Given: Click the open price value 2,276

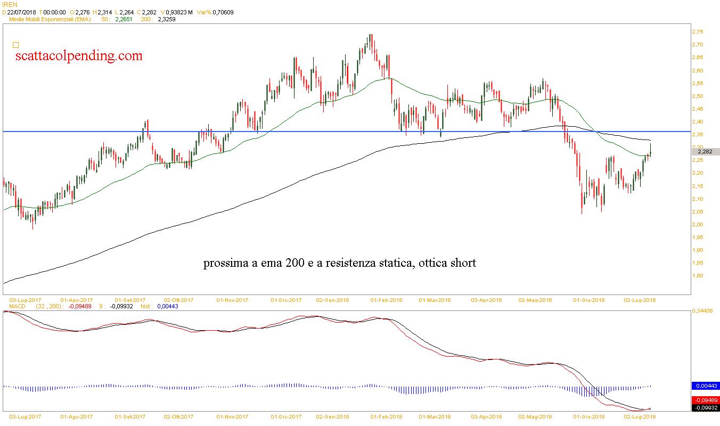Looking at the screenshot, I should click(83, 12).
